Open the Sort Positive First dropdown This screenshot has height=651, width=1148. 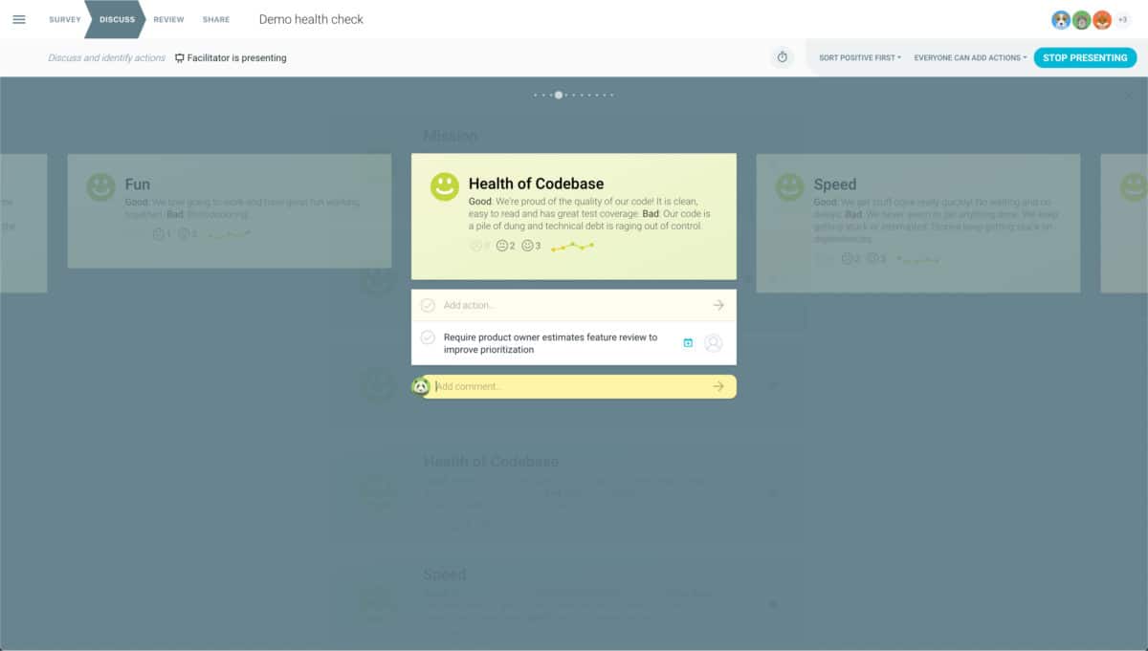tap(859, 57)
